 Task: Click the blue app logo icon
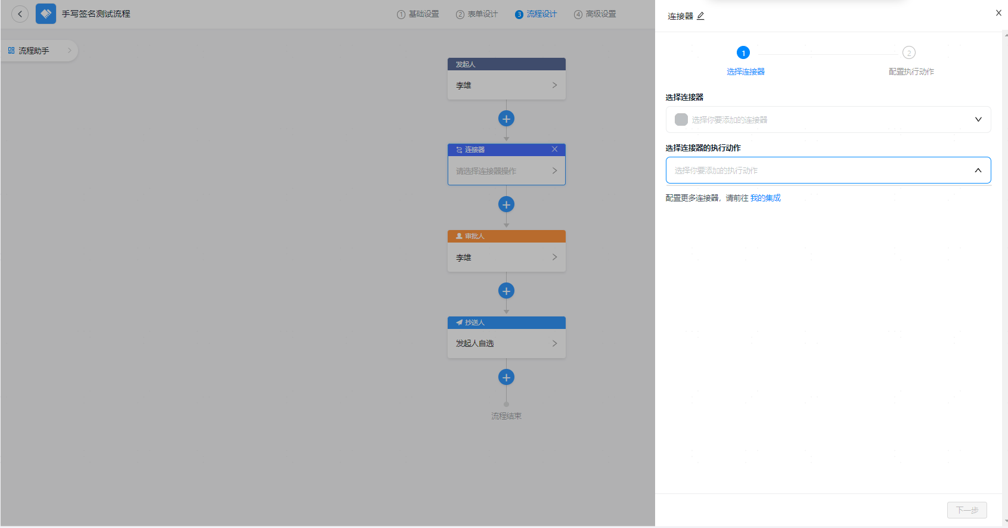(x=46, y=14)
